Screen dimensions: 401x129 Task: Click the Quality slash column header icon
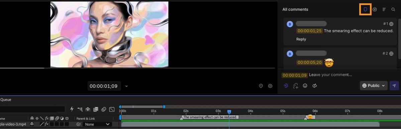point(42,118)
